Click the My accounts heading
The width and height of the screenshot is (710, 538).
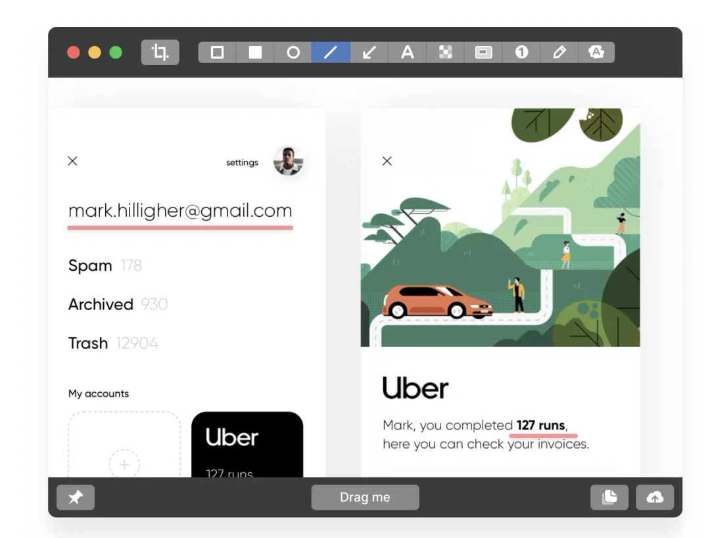coord(99,393)
